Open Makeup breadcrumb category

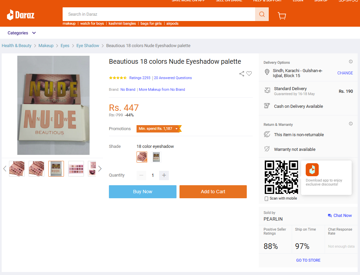pyautogui.click(x=46, y=46)
